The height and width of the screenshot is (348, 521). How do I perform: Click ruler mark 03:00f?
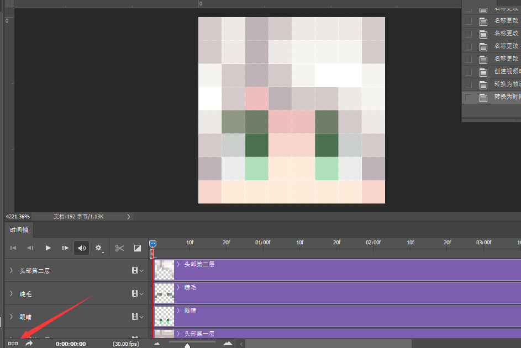point(483,243)
